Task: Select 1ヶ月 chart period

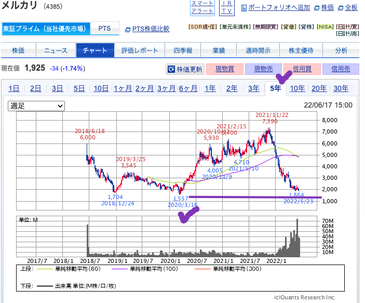Action: [x=123, y=88]
